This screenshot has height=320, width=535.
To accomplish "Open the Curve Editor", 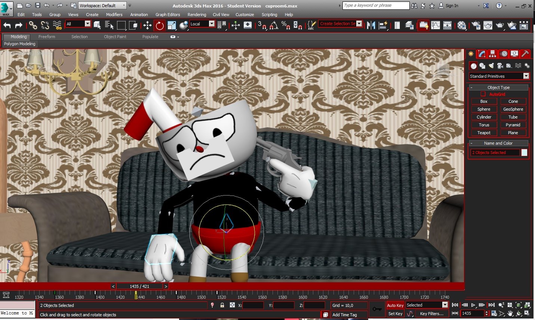I will click(436, 25).
